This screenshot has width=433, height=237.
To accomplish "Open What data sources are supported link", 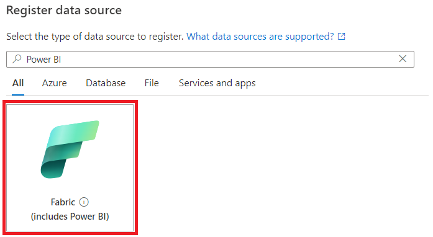I will click(260, 37).
